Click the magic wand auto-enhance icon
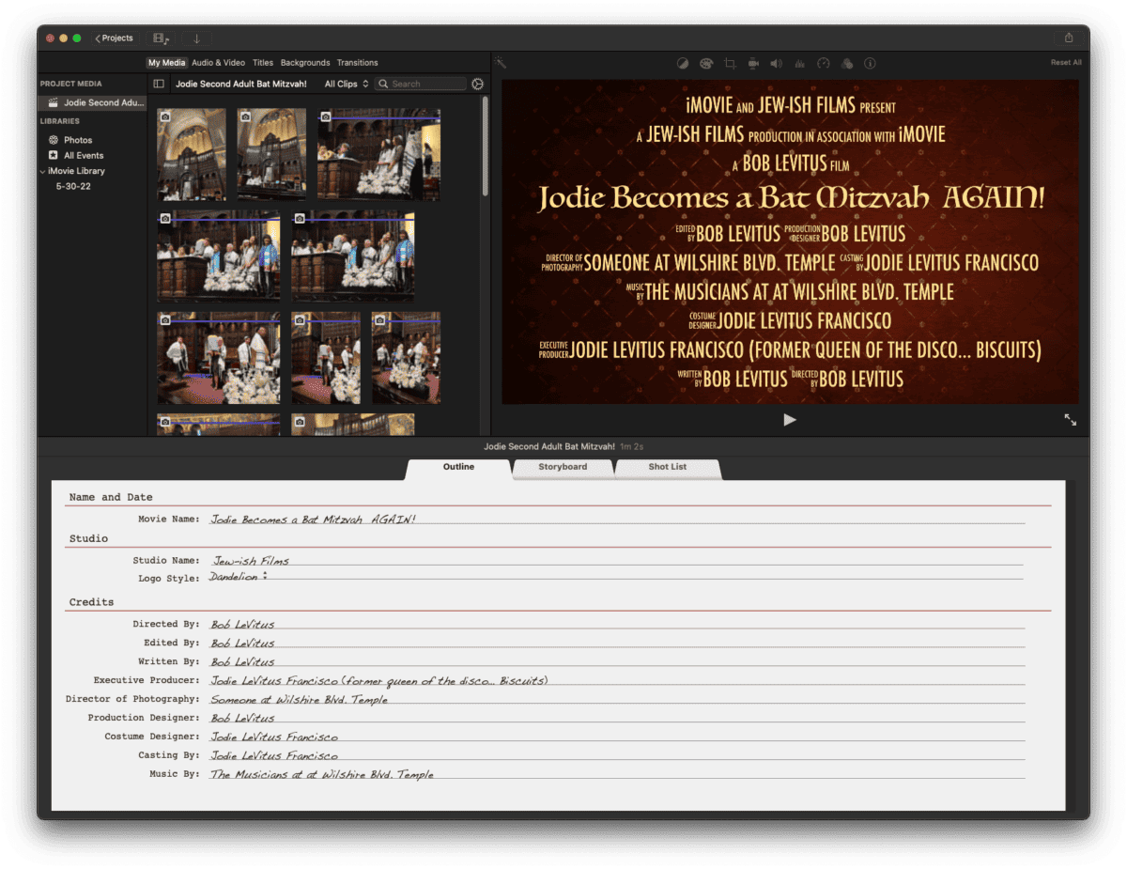The image size is (1127, 869). 502,63
